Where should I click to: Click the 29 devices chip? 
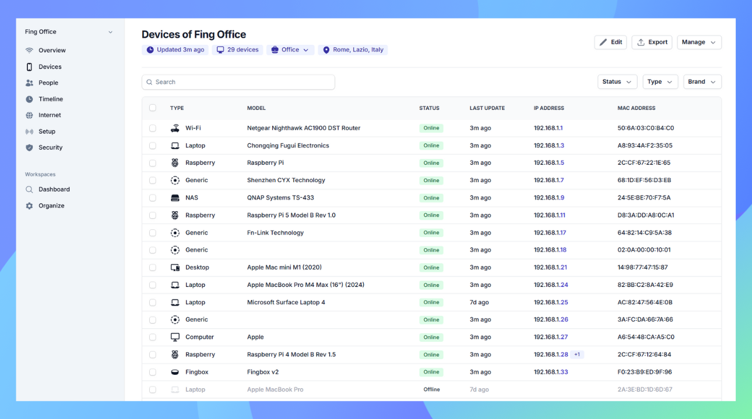coord(237,50)
